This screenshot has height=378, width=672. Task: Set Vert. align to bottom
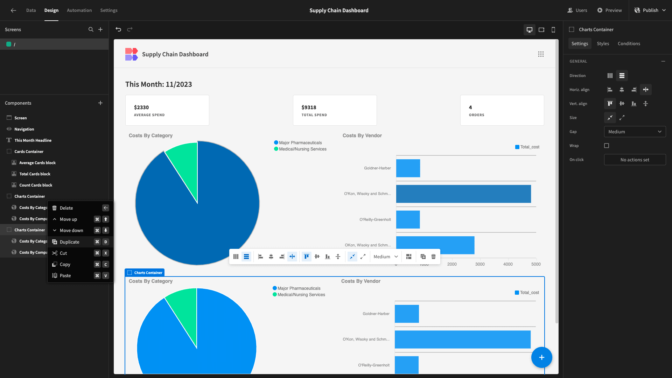point(634,104)
